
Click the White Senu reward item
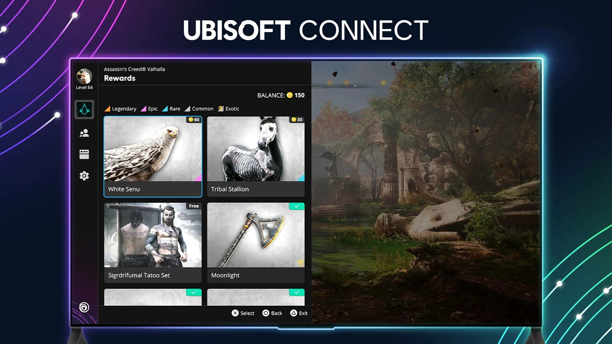153,156
